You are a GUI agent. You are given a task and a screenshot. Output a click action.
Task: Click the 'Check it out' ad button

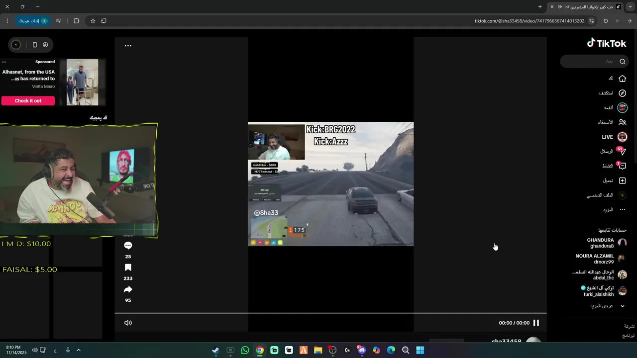pos(28,101)
